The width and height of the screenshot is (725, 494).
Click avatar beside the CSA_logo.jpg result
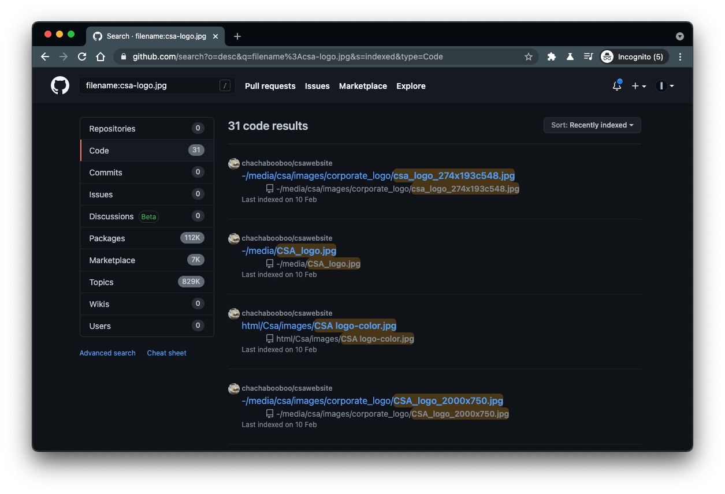click(x=234, y=238)
